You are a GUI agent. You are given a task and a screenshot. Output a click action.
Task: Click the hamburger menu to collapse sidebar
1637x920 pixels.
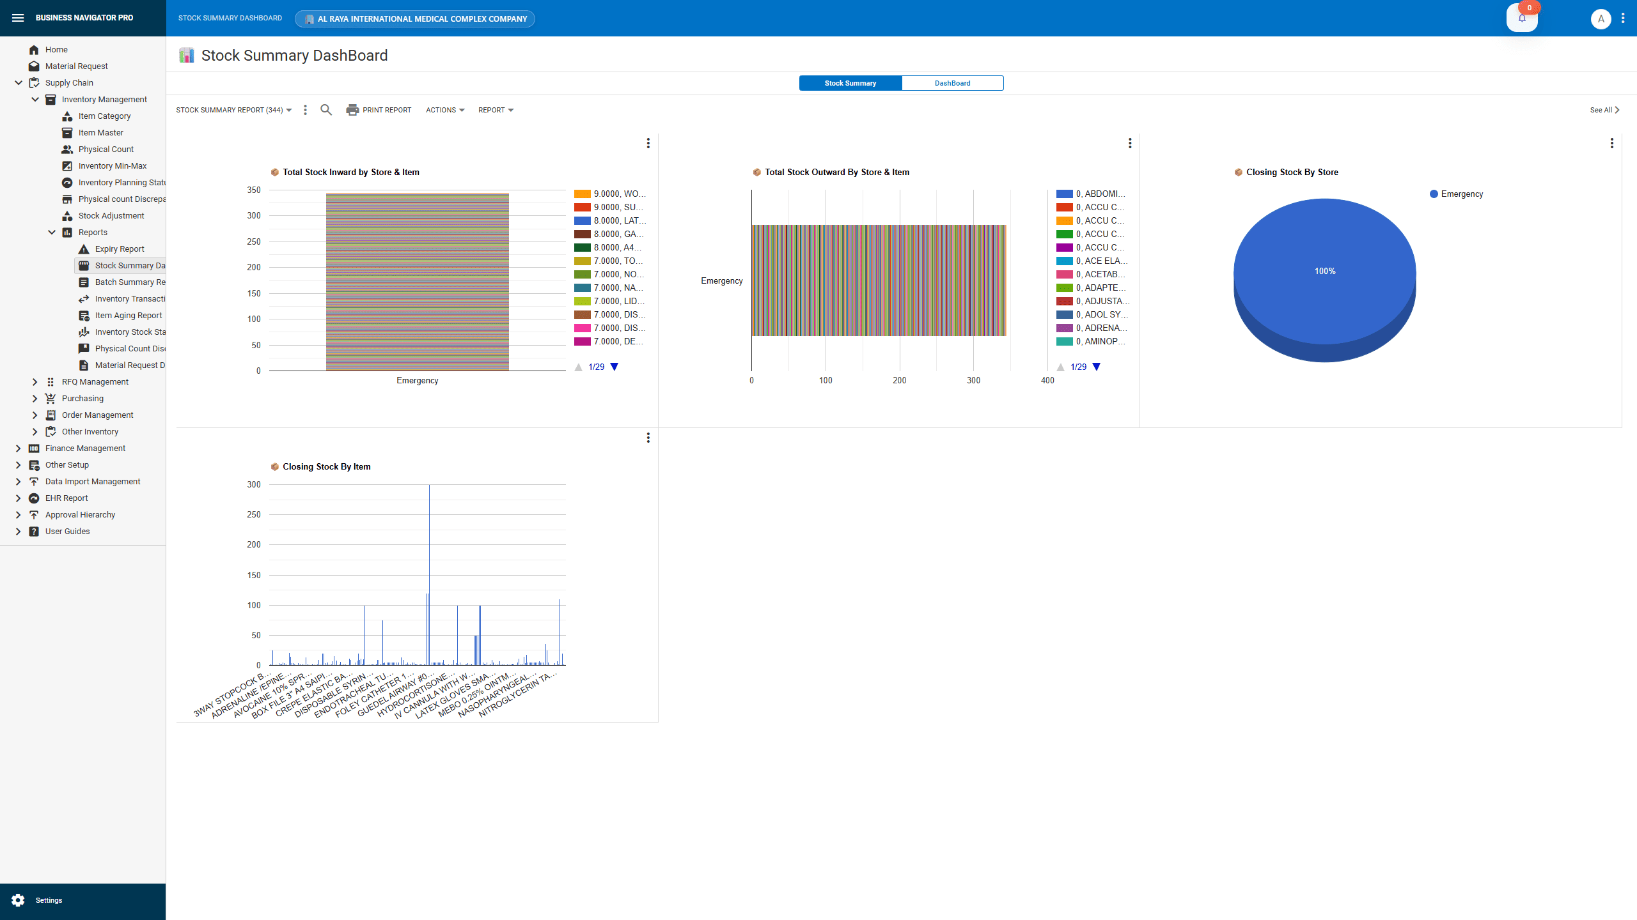[x=18, y=17]
